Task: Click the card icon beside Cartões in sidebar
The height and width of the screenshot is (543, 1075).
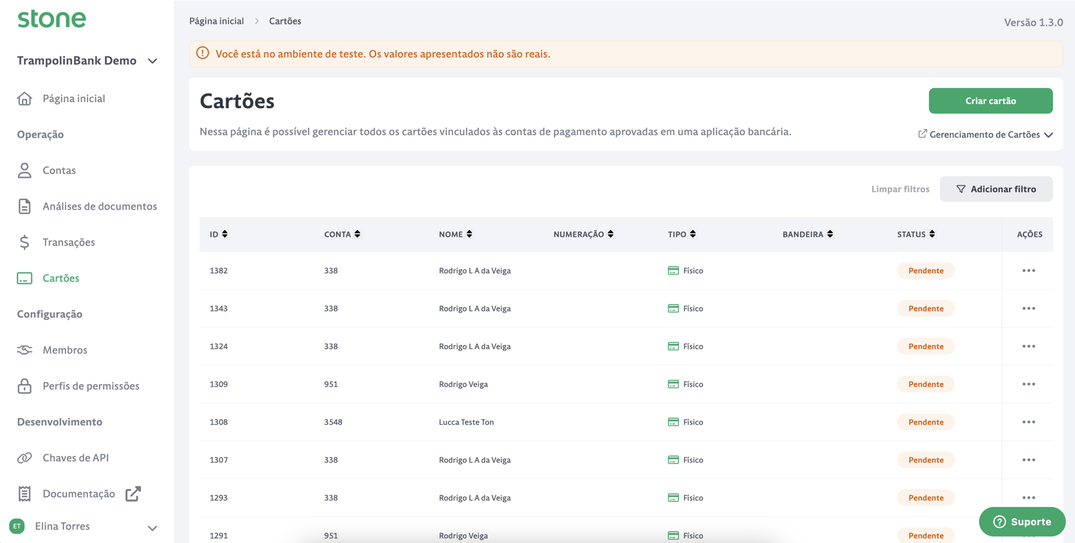Action: (x=24, y=278)
